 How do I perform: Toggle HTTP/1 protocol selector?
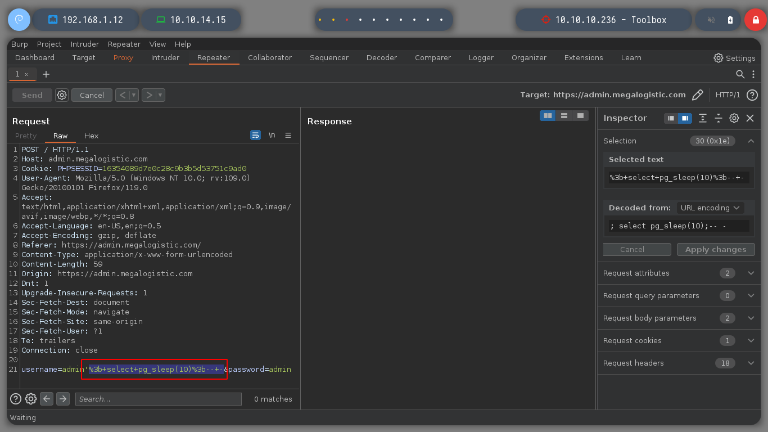point(728,95)
